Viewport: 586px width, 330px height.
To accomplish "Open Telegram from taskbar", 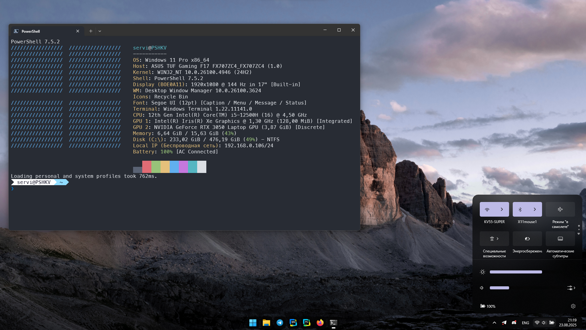I will [x=280, y=323].
